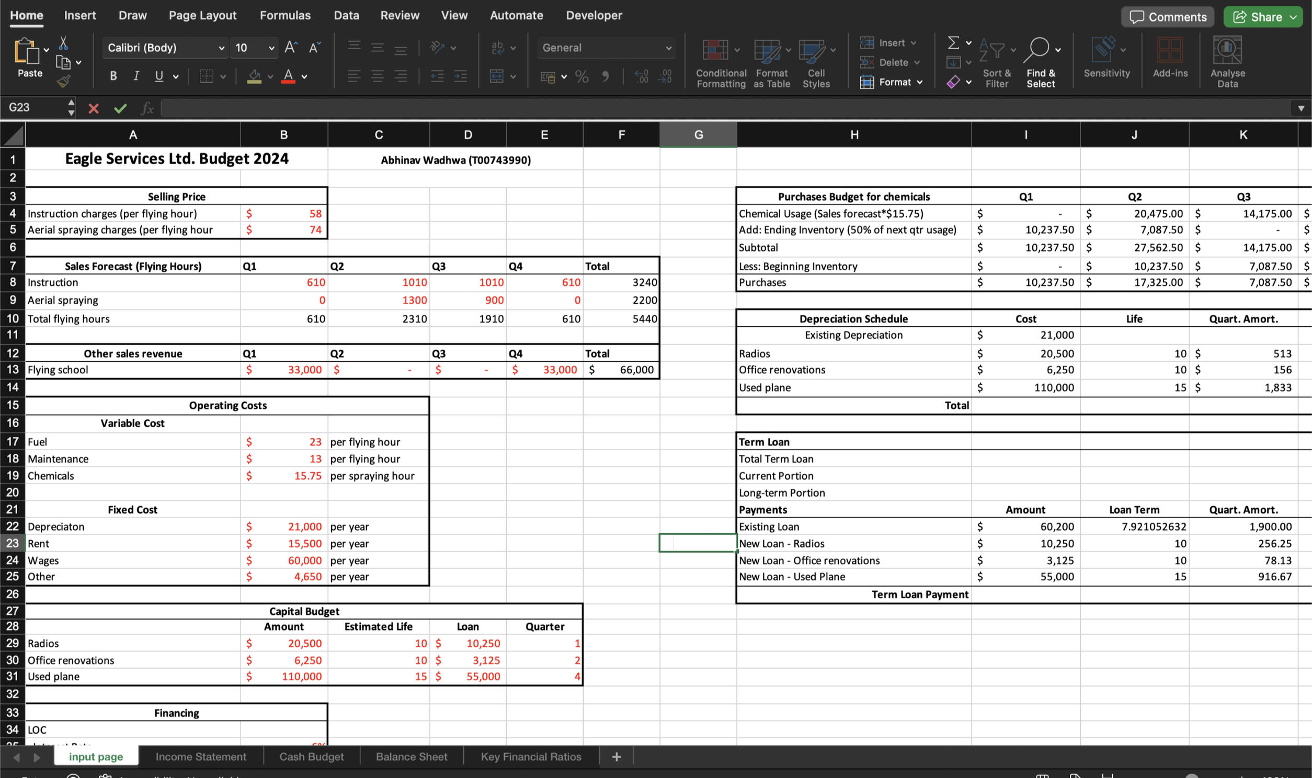Expand the formula bar with the arrow
This screenshot has height=778, width=1312.
[x=1300, y=109]
